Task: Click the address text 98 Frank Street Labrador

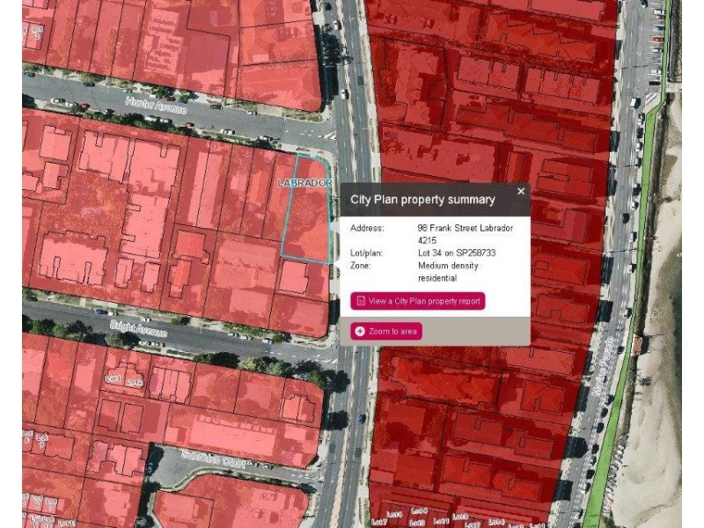Action: pyautogui.click(x=466, y=228)
